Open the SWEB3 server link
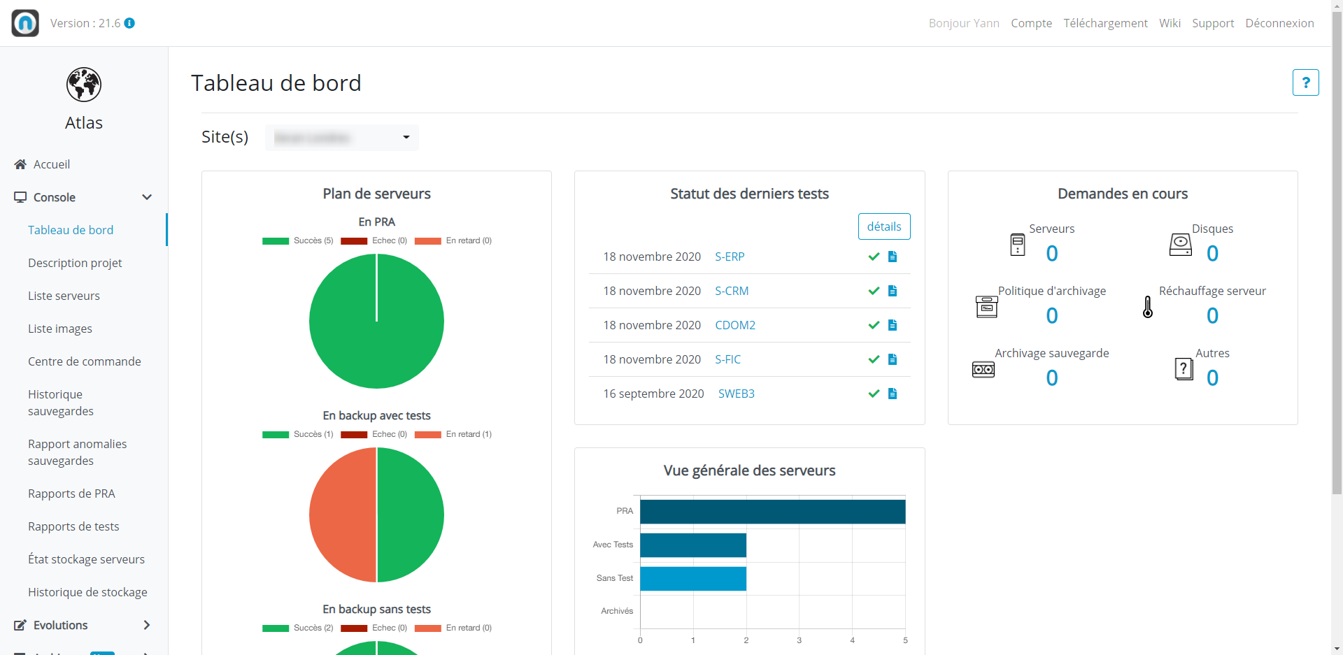Screen dimensions: 1343x655 [x=737, y=394]
